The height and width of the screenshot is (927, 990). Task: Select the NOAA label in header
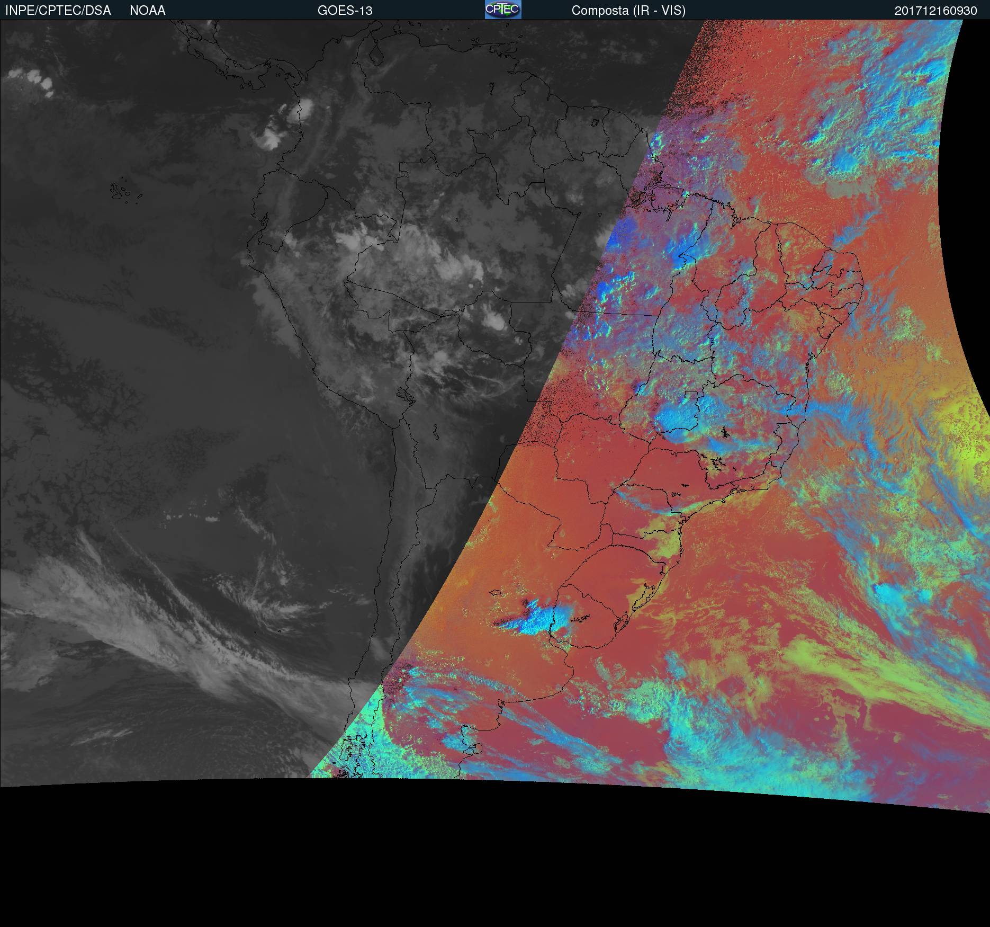point(148,11)
